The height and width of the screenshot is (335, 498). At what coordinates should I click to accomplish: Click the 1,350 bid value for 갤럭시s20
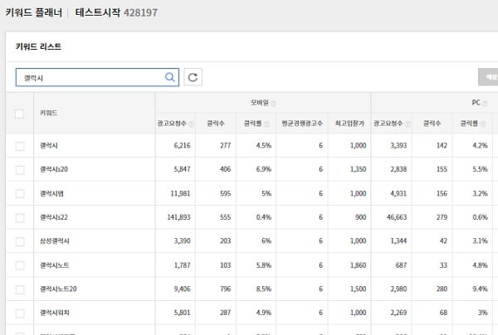pyautogui.click(x=358, y=169)
